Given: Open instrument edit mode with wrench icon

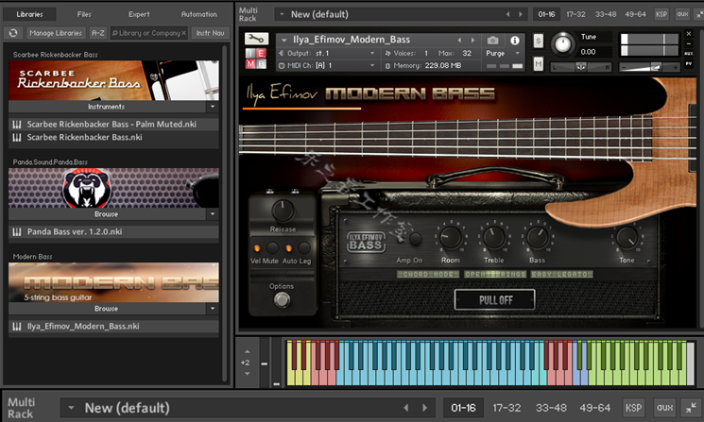Looking at the screenshot, I should [x=256, y=39].
